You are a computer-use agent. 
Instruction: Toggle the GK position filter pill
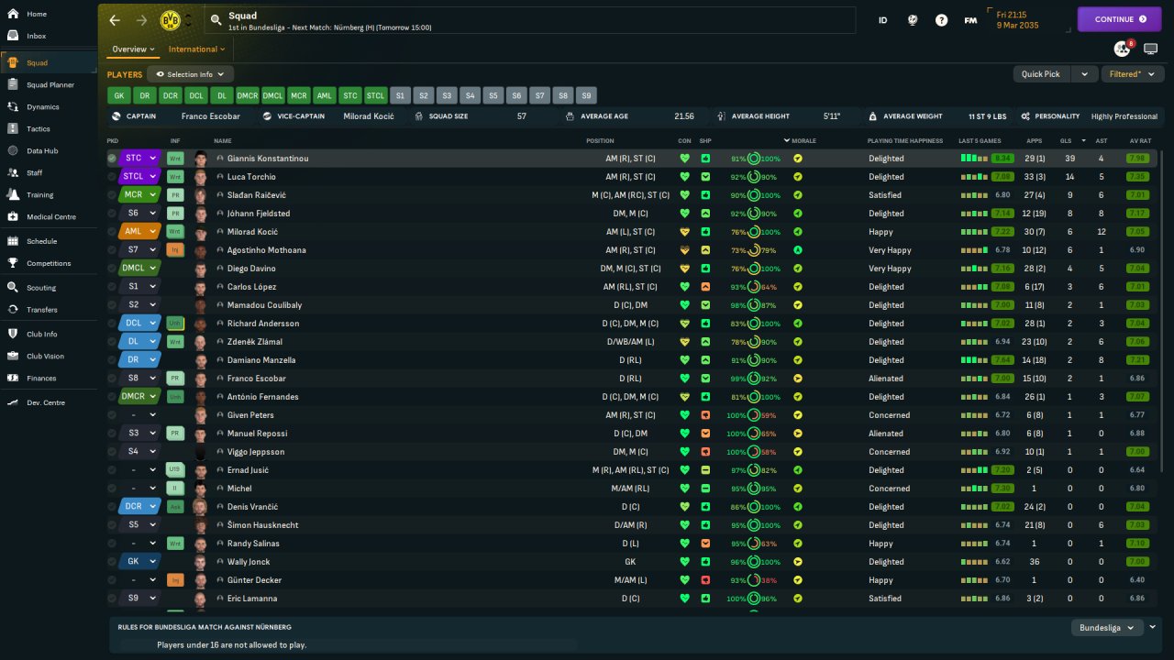point(118,95)
